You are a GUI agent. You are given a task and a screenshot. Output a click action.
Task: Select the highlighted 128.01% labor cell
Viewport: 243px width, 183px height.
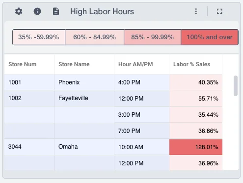click(x=196, y=147)
